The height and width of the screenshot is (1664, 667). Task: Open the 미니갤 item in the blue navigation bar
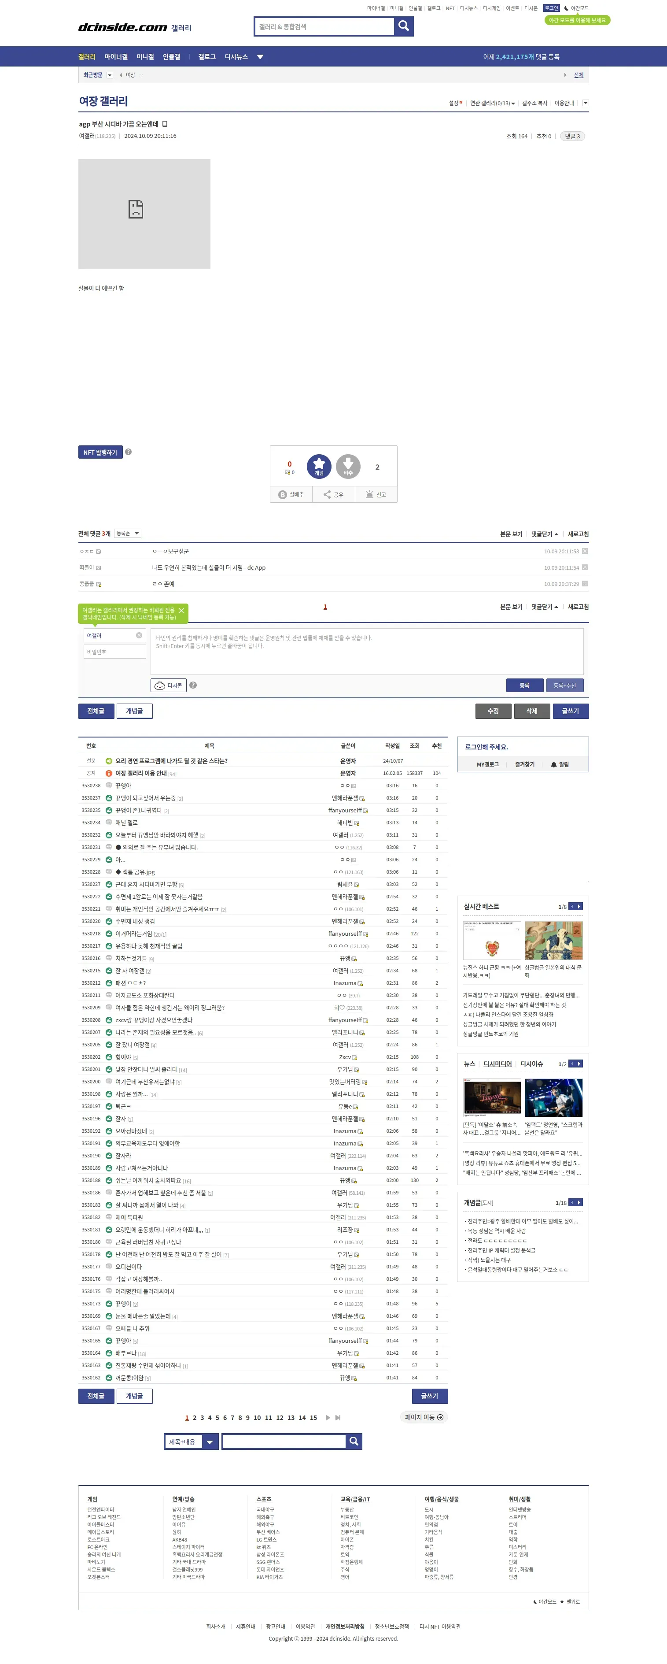click(x=145, y=57)
